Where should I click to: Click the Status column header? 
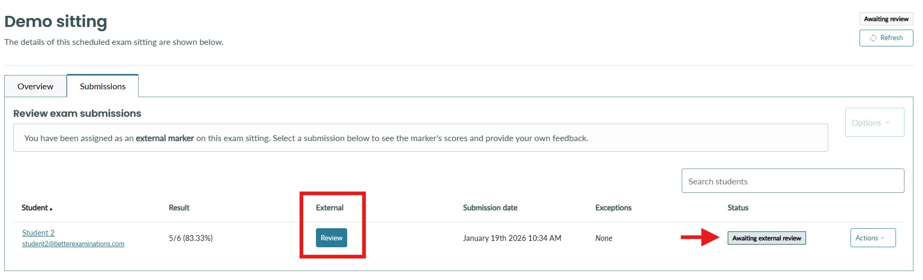(x=738, y=208)
